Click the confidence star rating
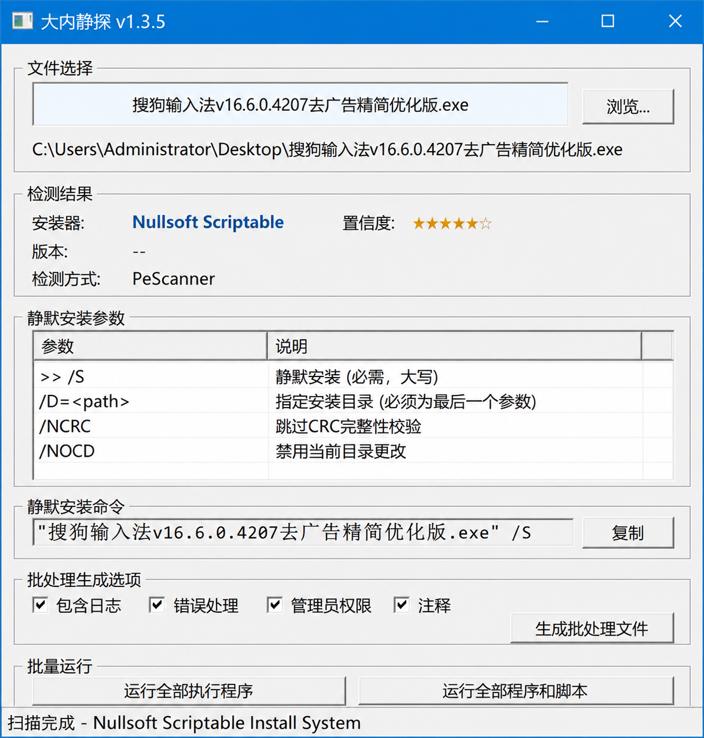This screenshot has width=704, height=738. pyautogui.click(x=452, y=224)
